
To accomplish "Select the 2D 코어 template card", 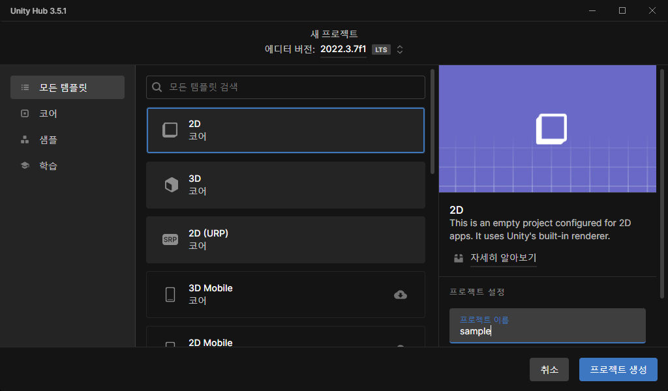I will pyautogui.click(x=286, y=130).
